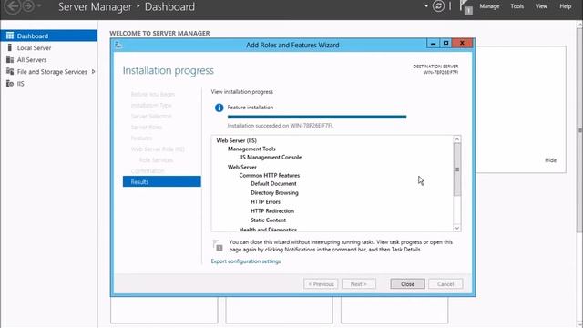The height and width of the screenshot is (328, 583).
Task: Click the wizard title bar icon
Action: click(118, 45)
